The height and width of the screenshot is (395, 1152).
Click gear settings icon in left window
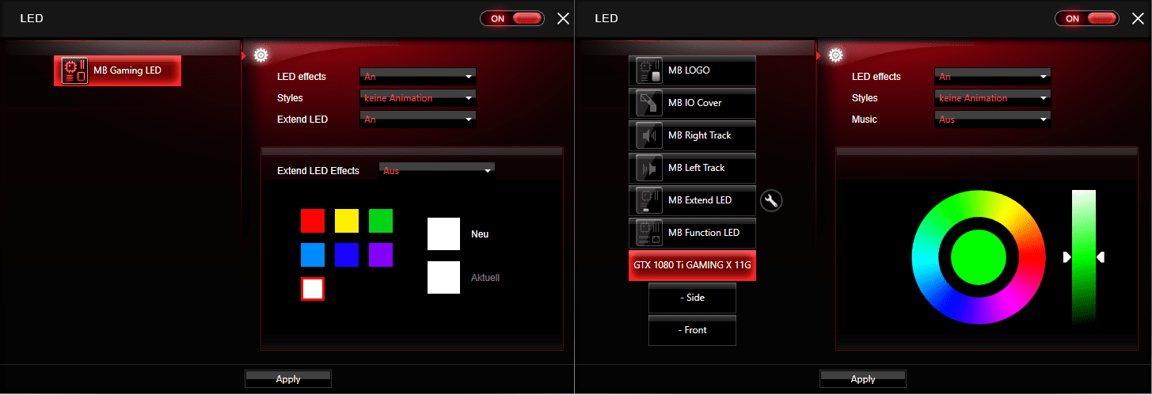[260, 55]
